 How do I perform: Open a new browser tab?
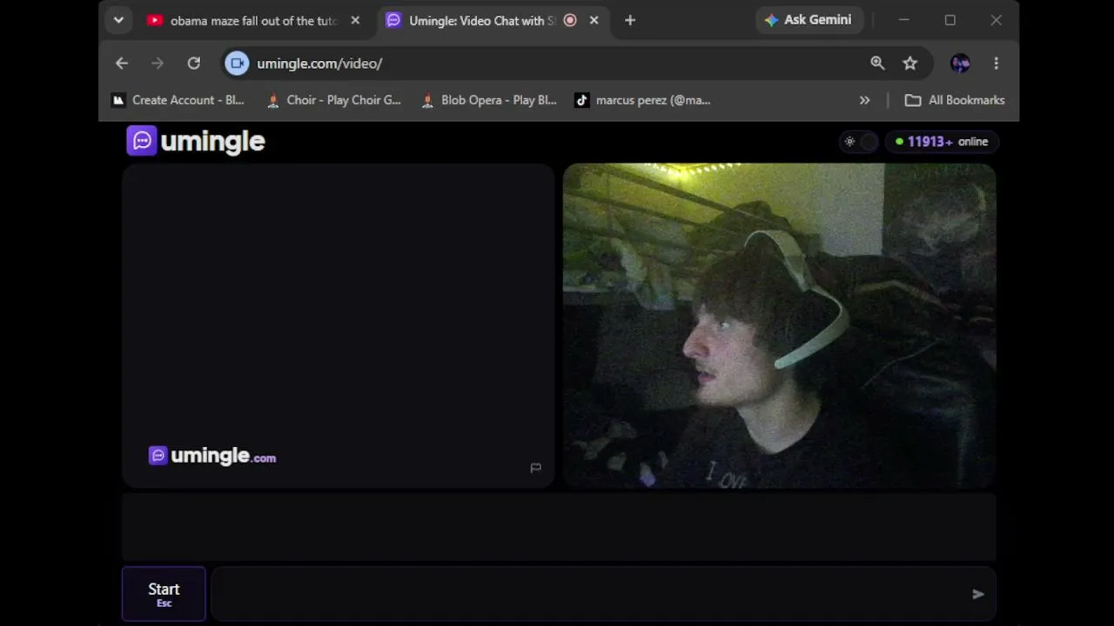(630, 20)
